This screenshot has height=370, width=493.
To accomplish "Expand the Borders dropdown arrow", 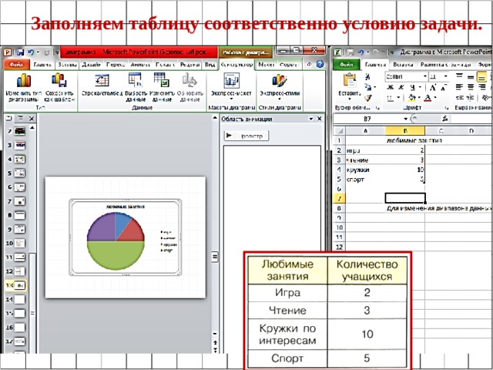I will (398, 98).
